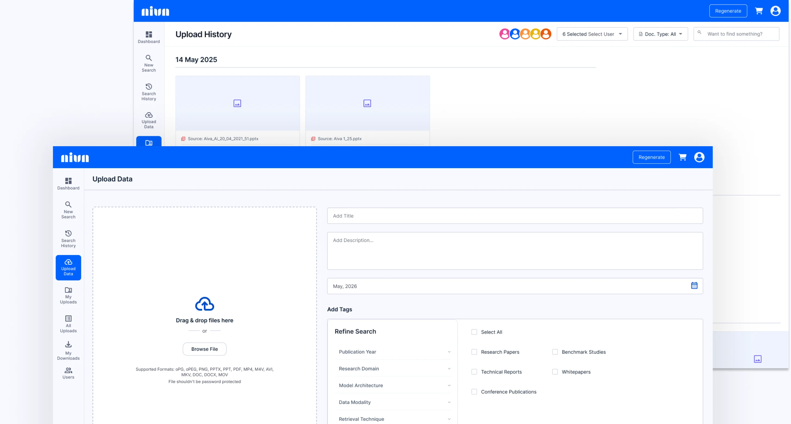
Task: Click image placeholder thumbnail at right edge
Action: pyautogui.click(x=758, y=359)
